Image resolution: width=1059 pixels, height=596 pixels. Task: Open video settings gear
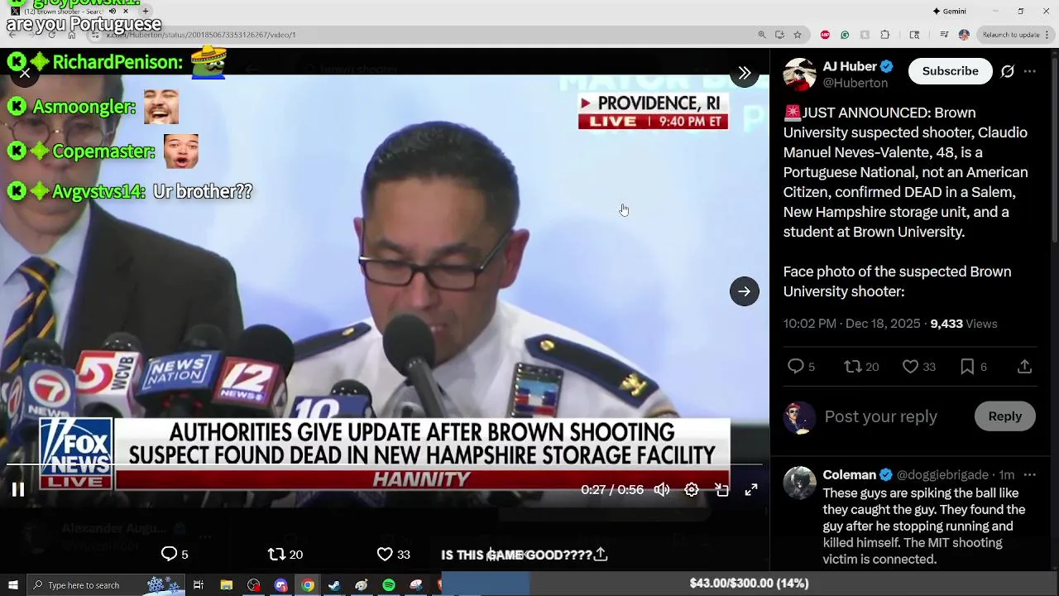coord(692,490)
